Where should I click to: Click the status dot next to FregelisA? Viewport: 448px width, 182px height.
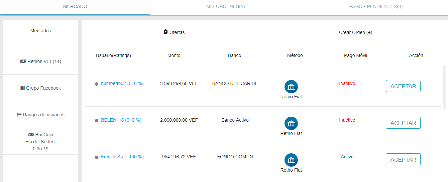point(97,157)
